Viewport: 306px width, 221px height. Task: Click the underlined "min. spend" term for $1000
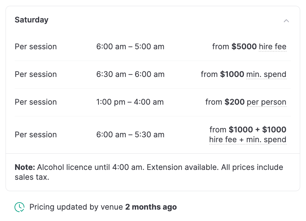pyautogui.click(x=266, y=74)
